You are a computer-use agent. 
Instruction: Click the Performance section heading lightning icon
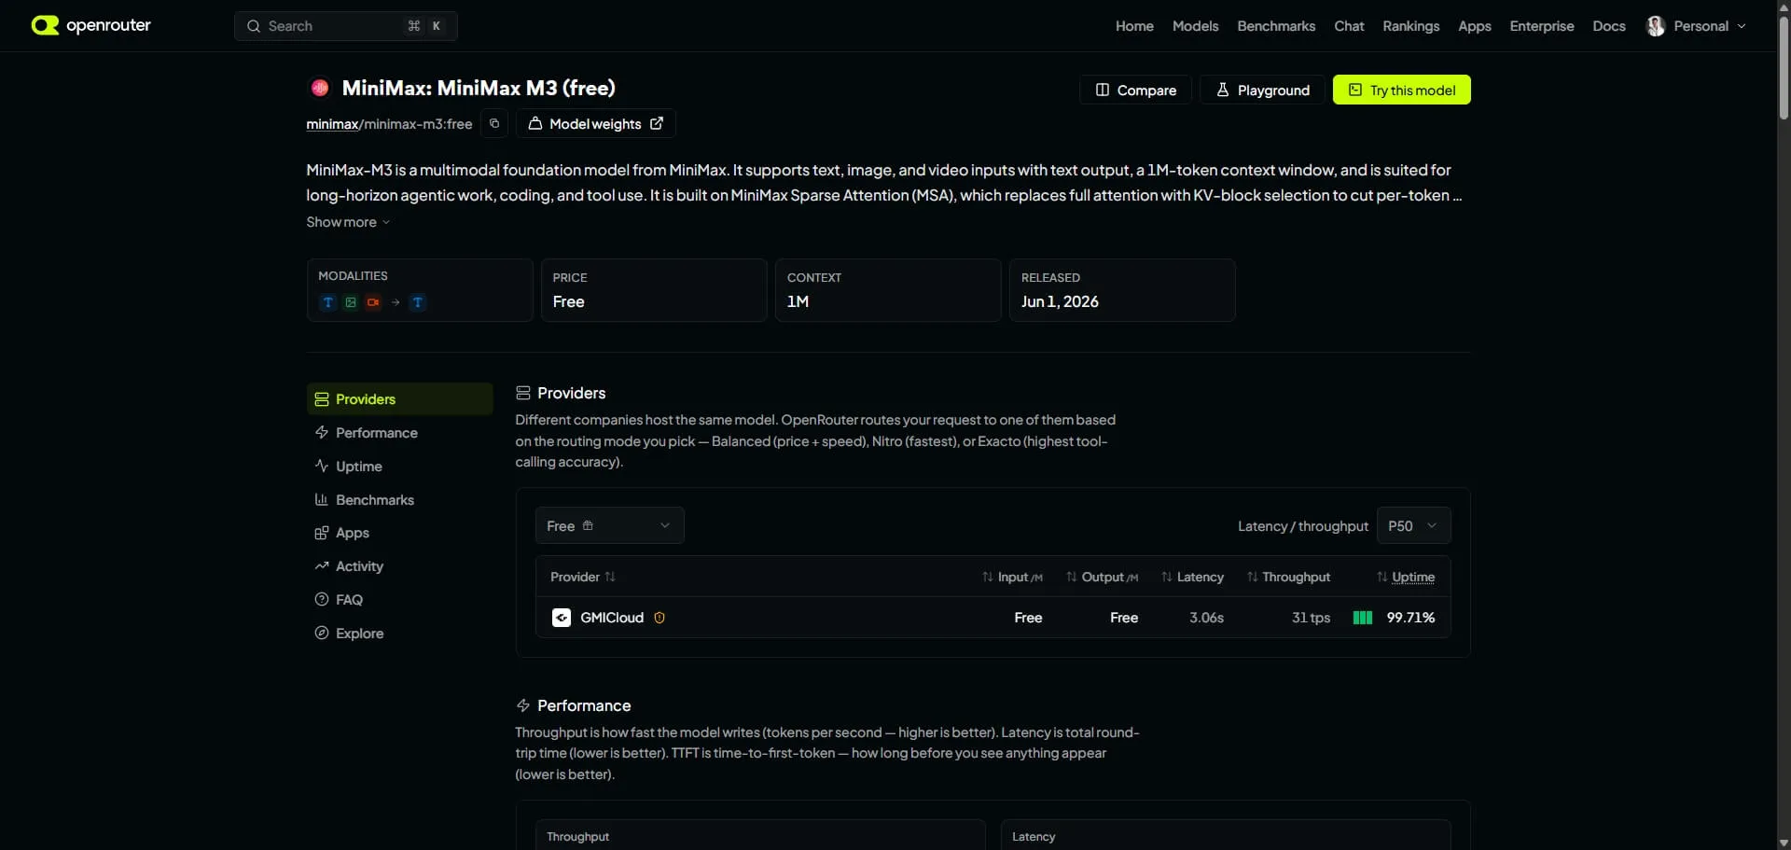pos(523,705)
